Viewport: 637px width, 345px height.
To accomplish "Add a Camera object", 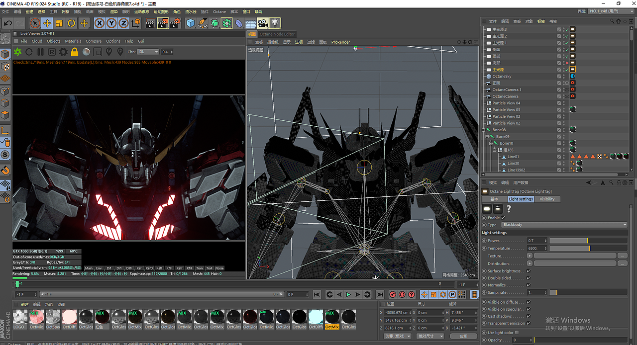I will click(x=263, y=23).
